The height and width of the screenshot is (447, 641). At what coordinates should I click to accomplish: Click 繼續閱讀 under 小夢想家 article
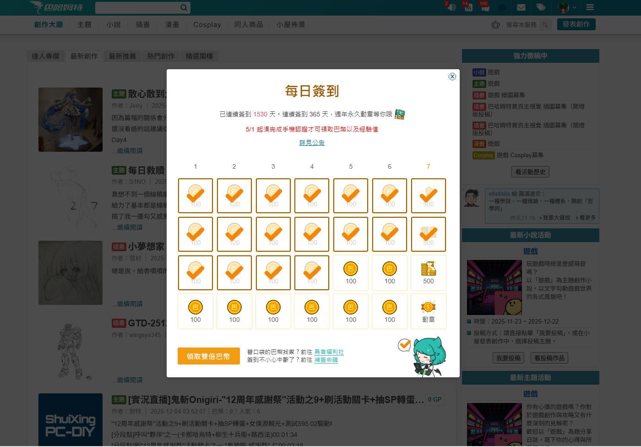pyautogui.click(x=130, y=304)
